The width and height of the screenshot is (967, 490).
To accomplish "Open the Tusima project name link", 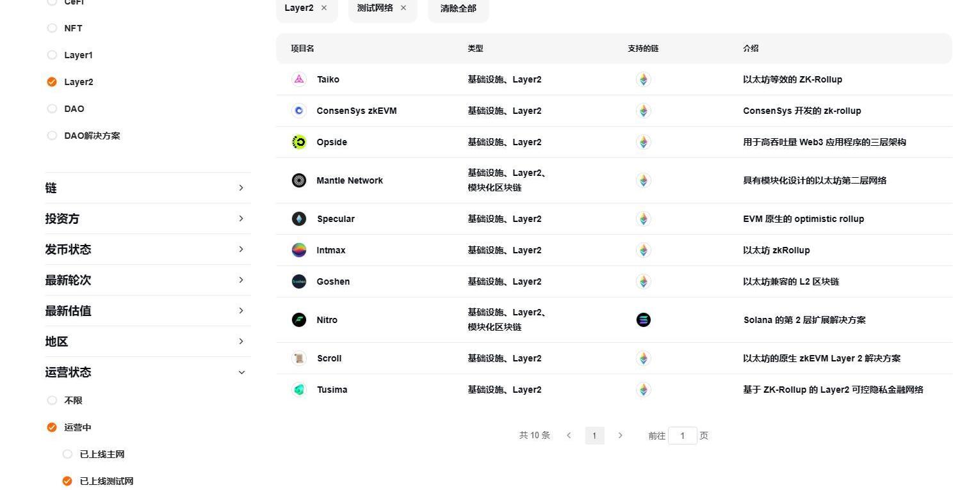I will (332, 390).
